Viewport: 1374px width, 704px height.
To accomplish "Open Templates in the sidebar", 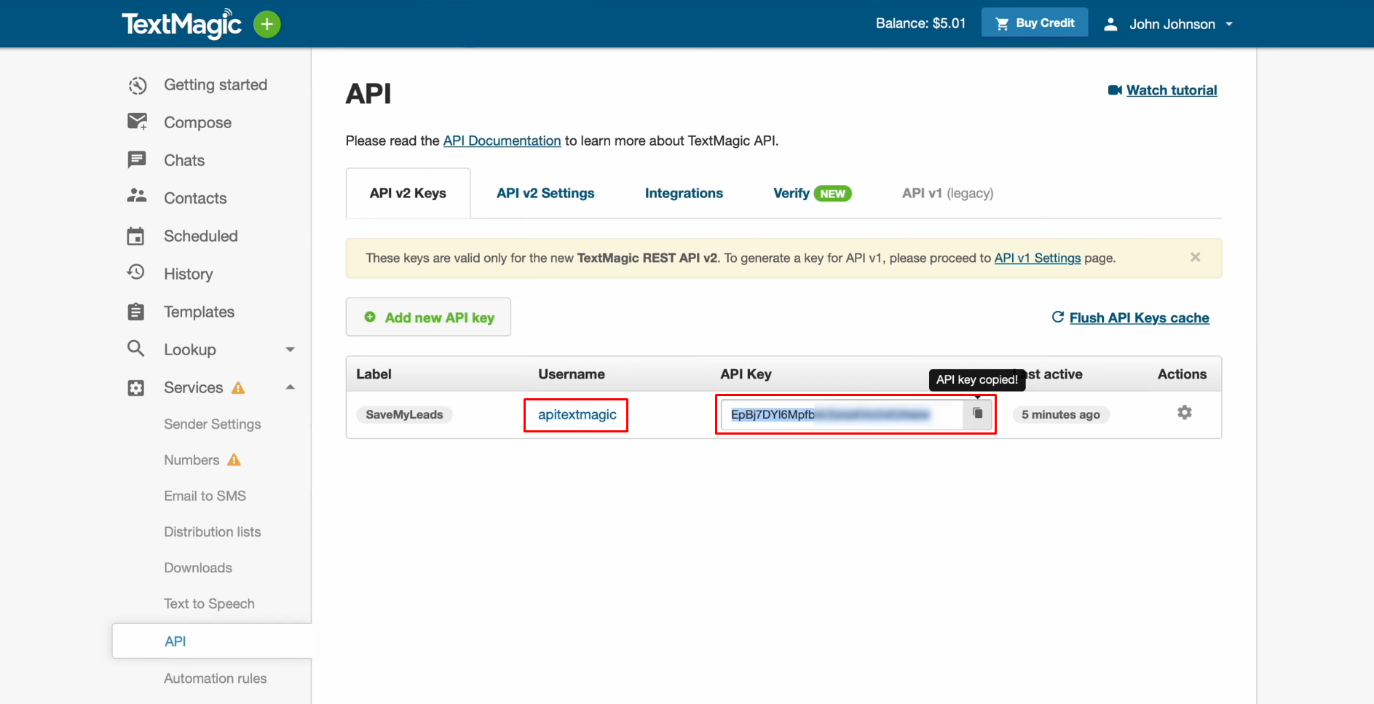I will pyautogui.click(x=199, y=312).
